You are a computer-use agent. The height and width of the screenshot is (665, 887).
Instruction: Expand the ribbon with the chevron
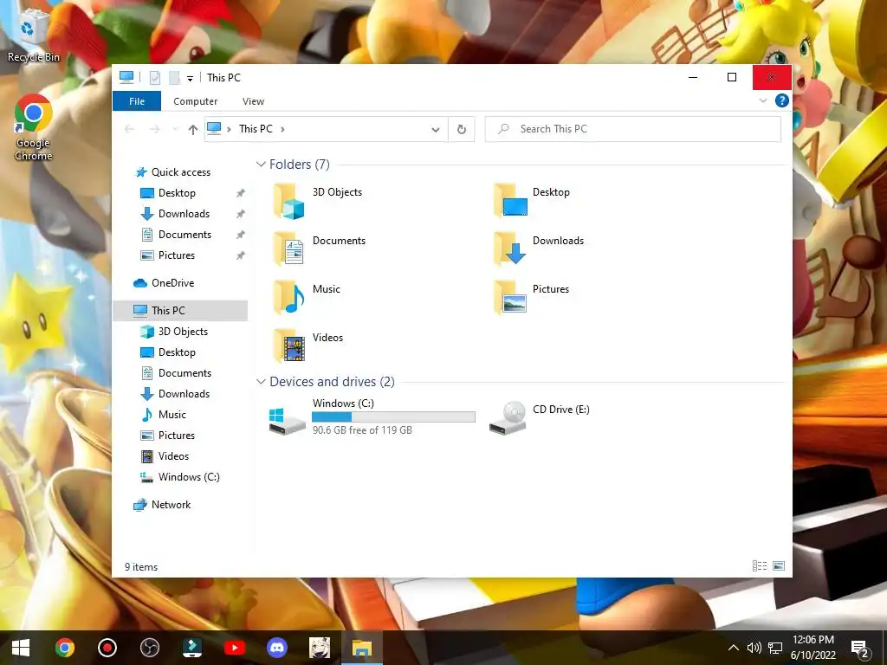763,100
